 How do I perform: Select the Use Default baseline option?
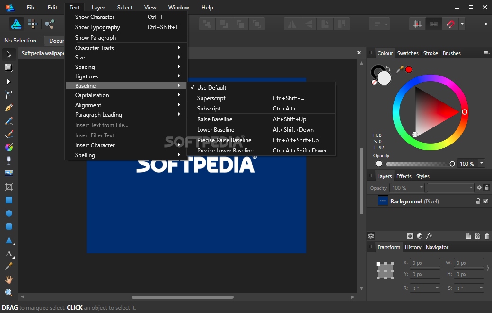click(212, 88)
